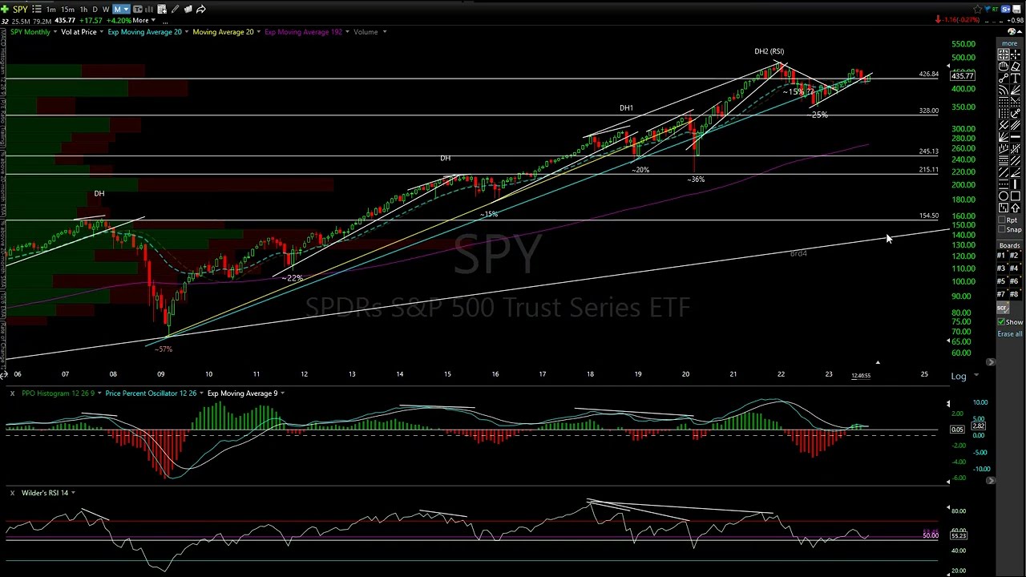Click the save disk icon at top right
Viewport: 1026px width, 577px height.
(x=1016, y=9)
